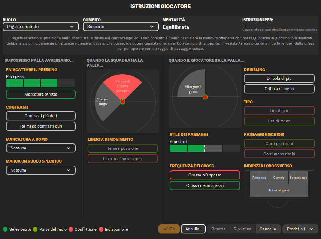Toggle 'Marcatura stretta' instruction
This screenshot has height=239, width=321.
click(x=41, y=94)
